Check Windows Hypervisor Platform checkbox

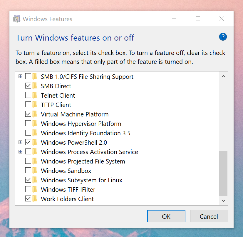28,123
